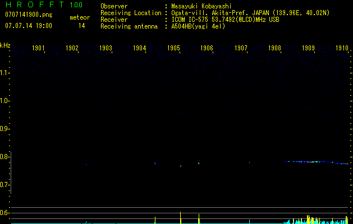
Task: Click the 0.9 kHz axis label
Action: point(4,129)
